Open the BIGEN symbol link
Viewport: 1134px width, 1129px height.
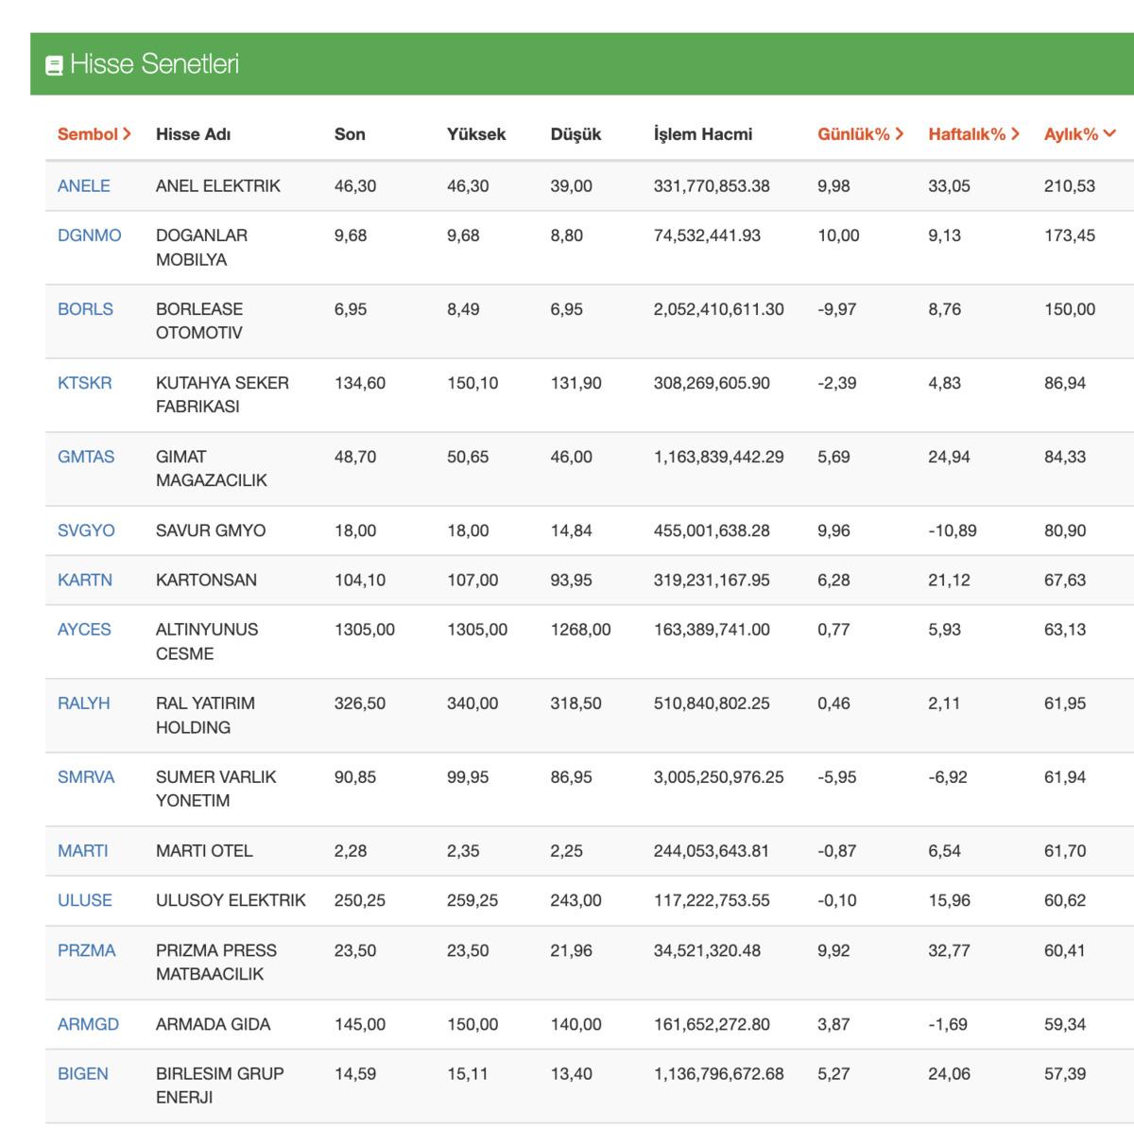pyautogui.click(x=82, y=1074)
